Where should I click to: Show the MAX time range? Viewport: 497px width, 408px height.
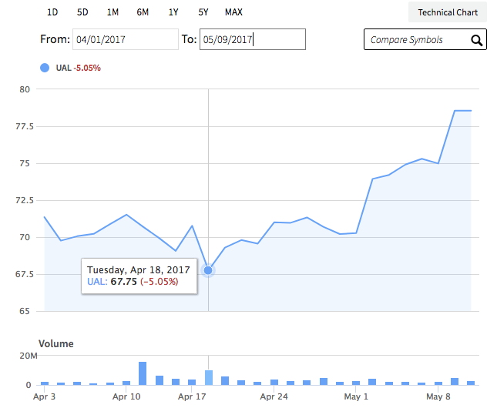coord(233,12)
